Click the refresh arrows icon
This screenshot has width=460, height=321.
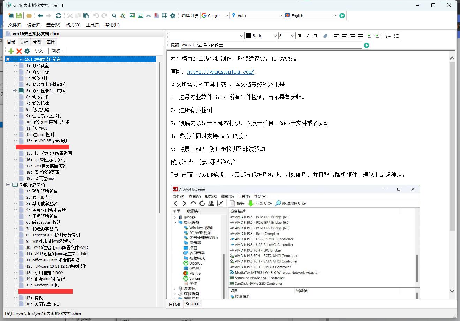(x=59, y=16)
